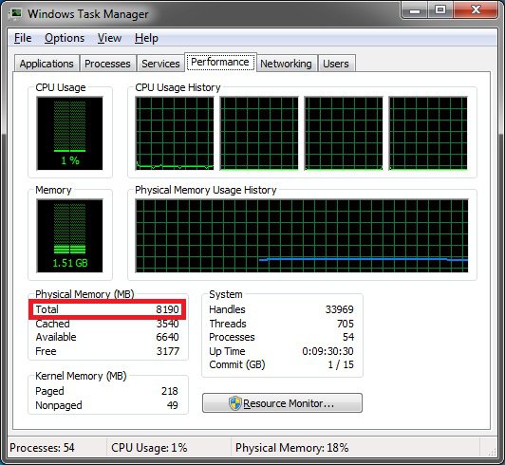The width and height of the screenshot is (505, 465).
Task: Click the second CPU Usage History graph
Action: 259,133
